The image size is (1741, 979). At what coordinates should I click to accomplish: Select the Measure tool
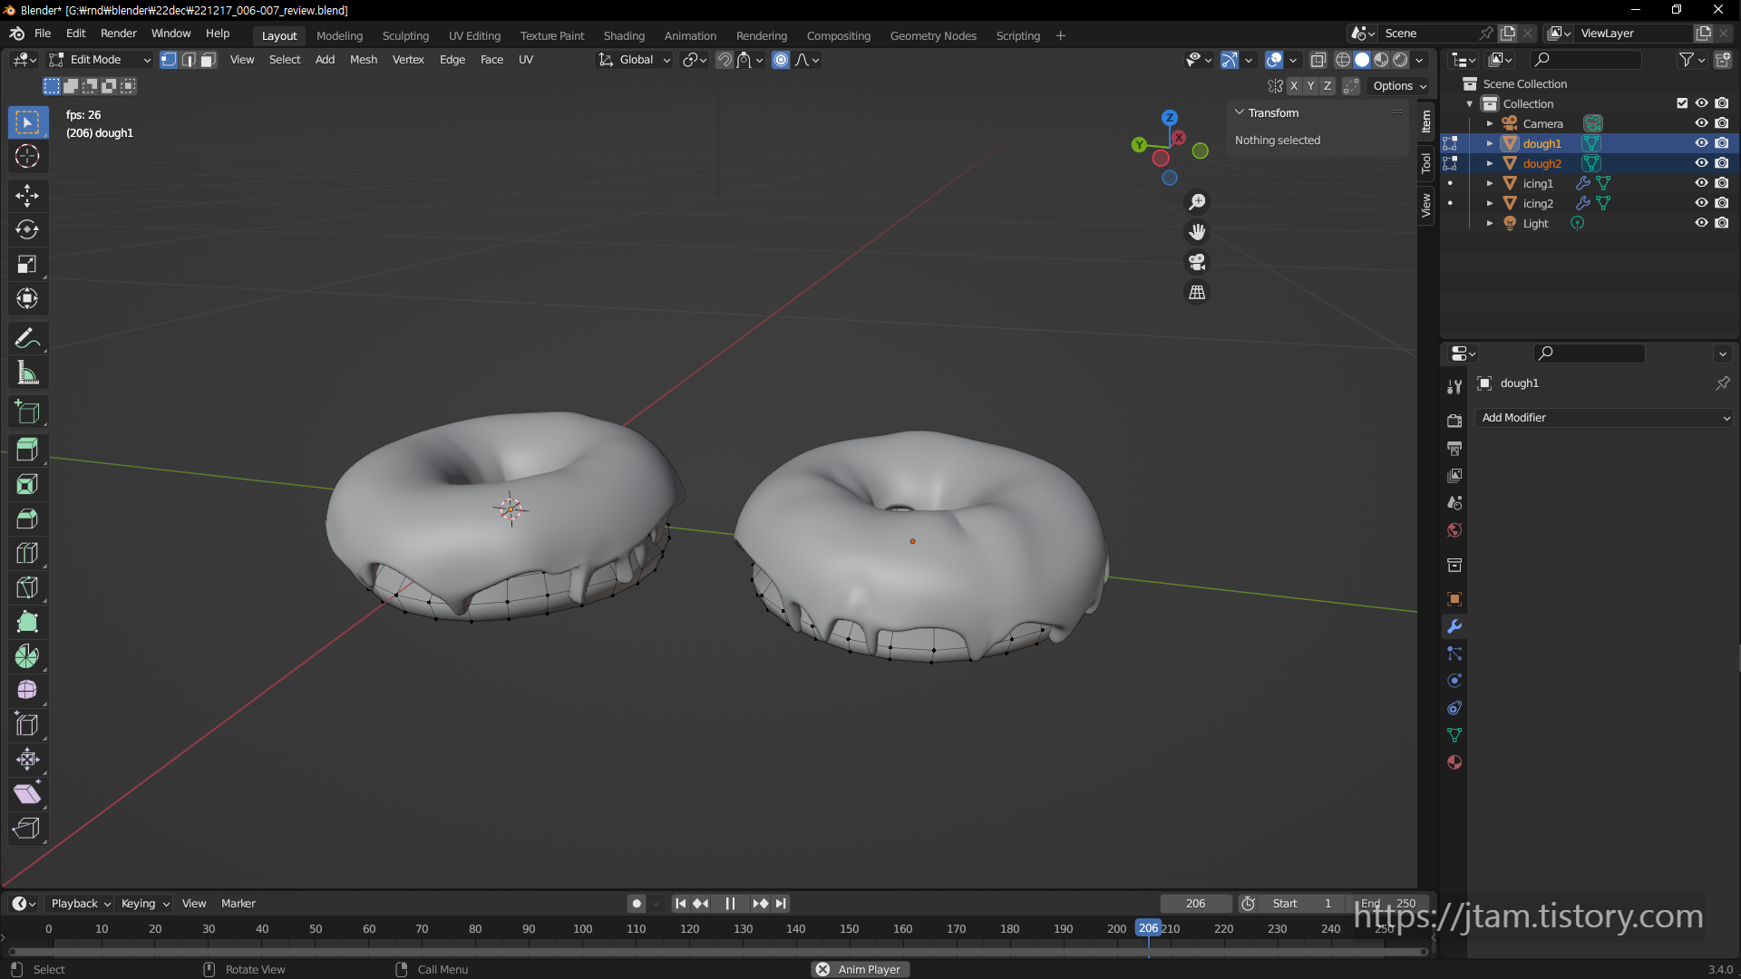point(27,373)
